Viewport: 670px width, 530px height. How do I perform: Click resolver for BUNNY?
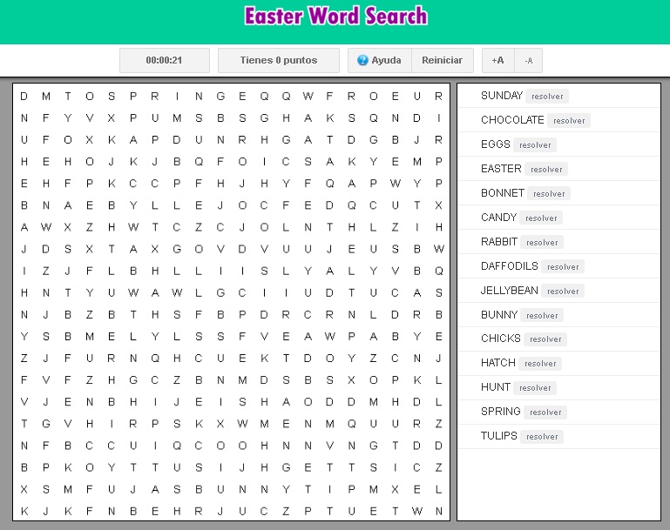[x=542, y=316]
